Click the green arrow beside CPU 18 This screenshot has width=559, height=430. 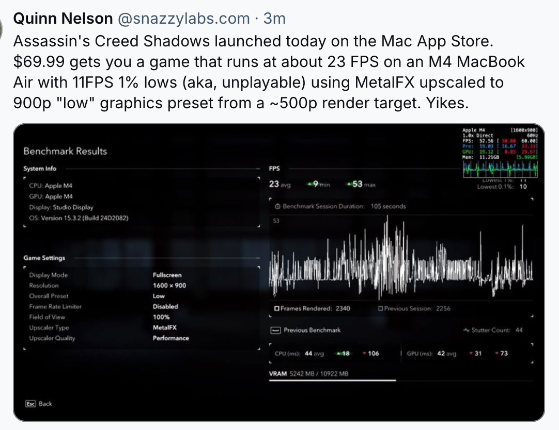(x=339, y=354)
